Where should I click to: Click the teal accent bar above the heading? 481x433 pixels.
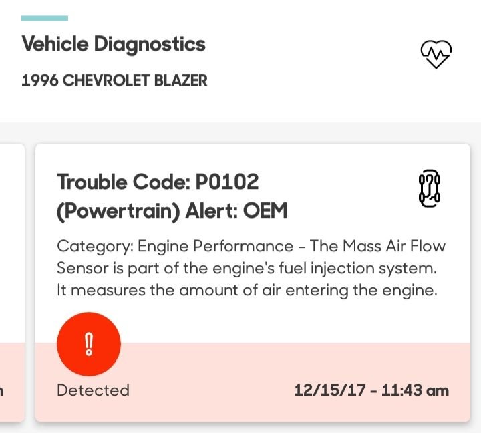[x=45, y=18]
